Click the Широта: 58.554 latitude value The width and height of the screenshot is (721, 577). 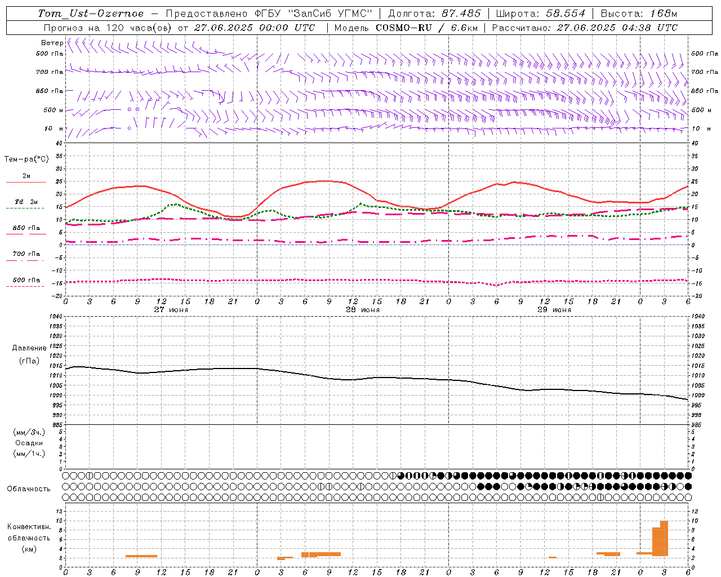click(x=541, y=14)
